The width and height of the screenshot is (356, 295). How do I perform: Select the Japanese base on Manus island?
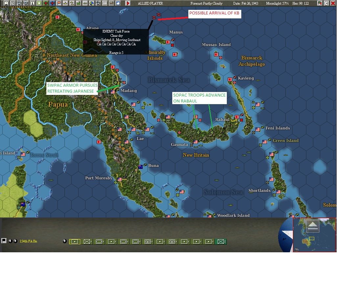[x=168, y=42]
